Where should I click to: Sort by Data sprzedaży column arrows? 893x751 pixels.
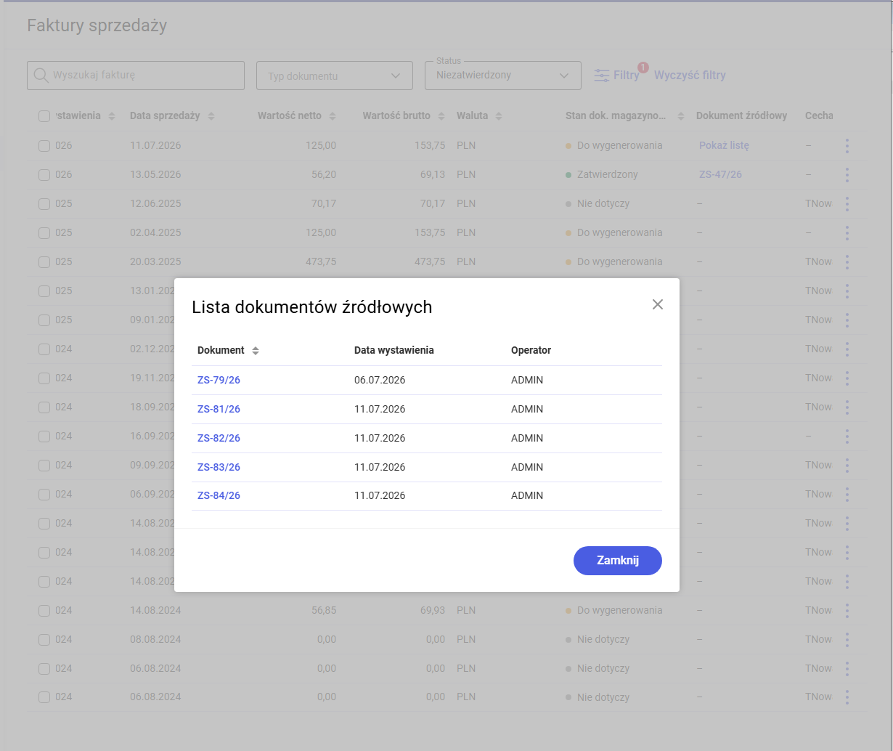(x=211, y=116)
